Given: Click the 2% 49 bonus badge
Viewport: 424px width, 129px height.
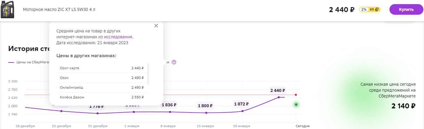Looking at the screenshot, I should pyautogui.click(x=370, y=9).
